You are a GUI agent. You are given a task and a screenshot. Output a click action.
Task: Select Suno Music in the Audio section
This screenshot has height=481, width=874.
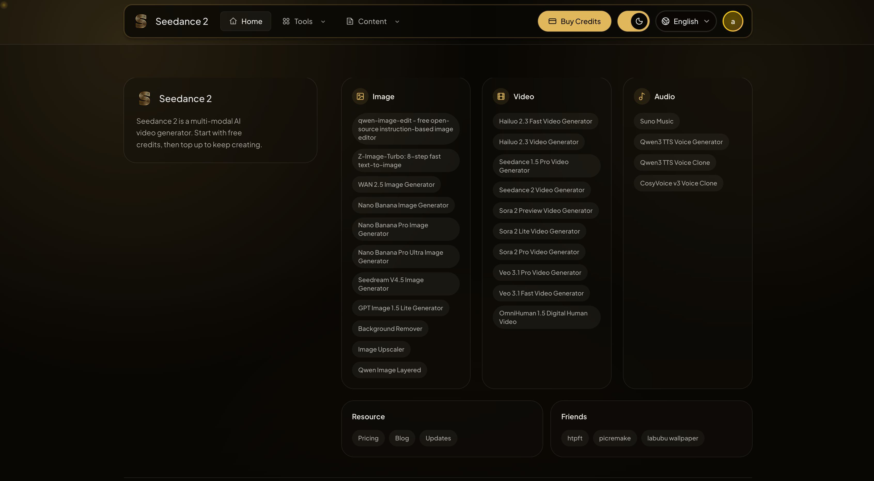pos(656,121)
